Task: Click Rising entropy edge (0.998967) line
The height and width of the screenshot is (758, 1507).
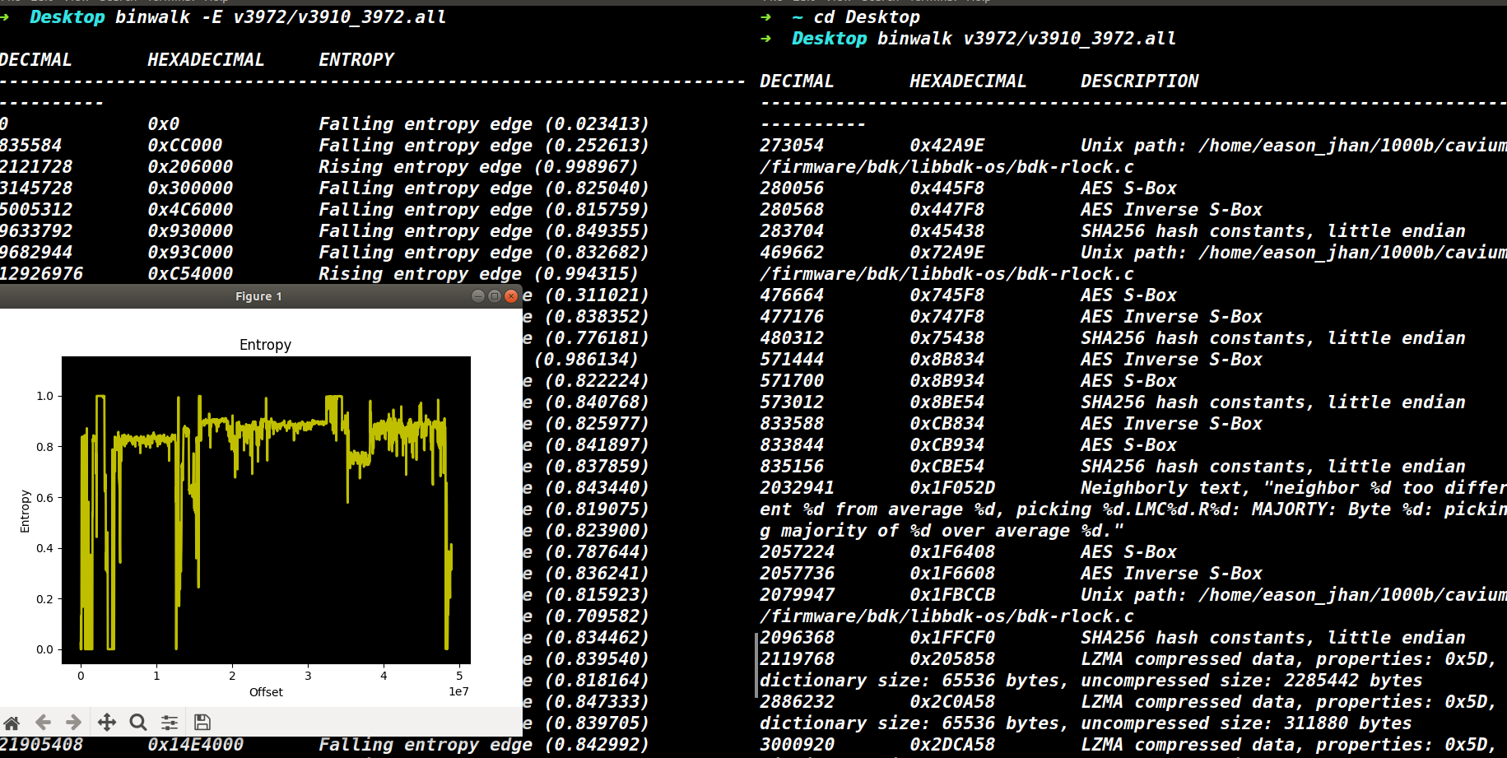Action: 478,167
